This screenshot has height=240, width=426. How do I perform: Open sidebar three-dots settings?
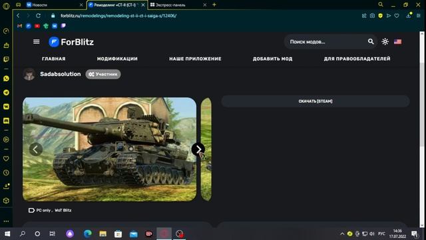6,221
